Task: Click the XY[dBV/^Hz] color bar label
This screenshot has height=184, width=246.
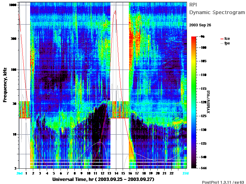Action: click(x=208, y=102)
